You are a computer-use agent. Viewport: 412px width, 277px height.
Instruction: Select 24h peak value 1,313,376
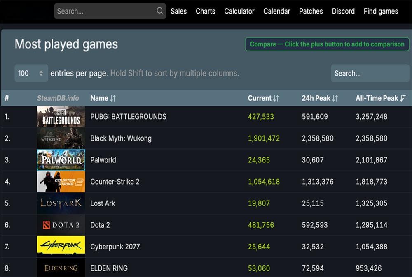[318, 182]
